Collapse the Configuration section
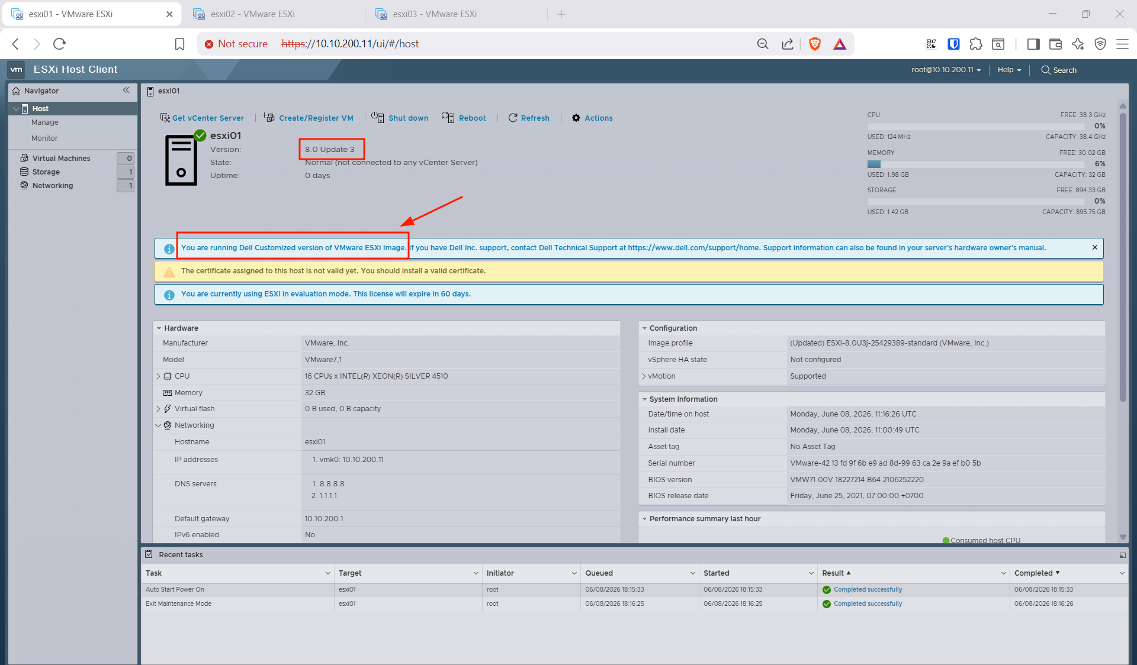This screenshot has width=1137, height=665. 644,328
